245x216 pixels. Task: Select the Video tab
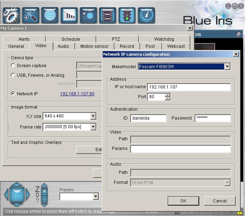point(41,46)
